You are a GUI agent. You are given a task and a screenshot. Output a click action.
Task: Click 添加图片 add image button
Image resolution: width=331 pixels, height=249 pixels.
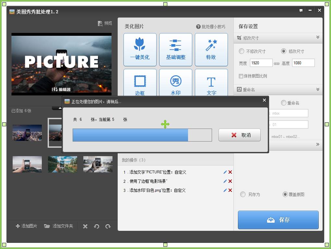pos(26,226)
